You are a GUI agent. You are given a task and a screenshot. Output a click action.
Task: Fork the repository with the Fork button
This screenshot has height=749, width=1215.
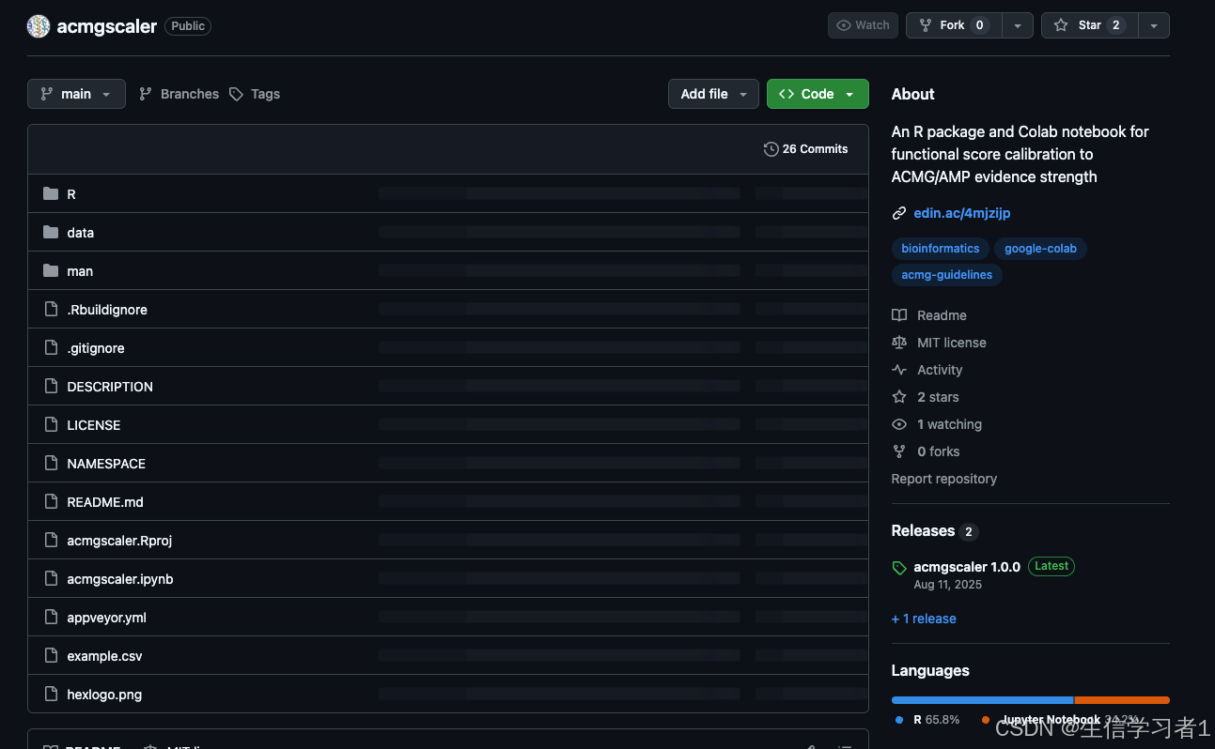(x=954, y=25)
